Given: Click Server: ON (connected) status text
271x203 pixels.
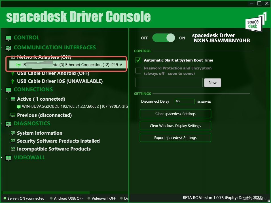Looking at the screenshot, I should click(x=26, y=198).
